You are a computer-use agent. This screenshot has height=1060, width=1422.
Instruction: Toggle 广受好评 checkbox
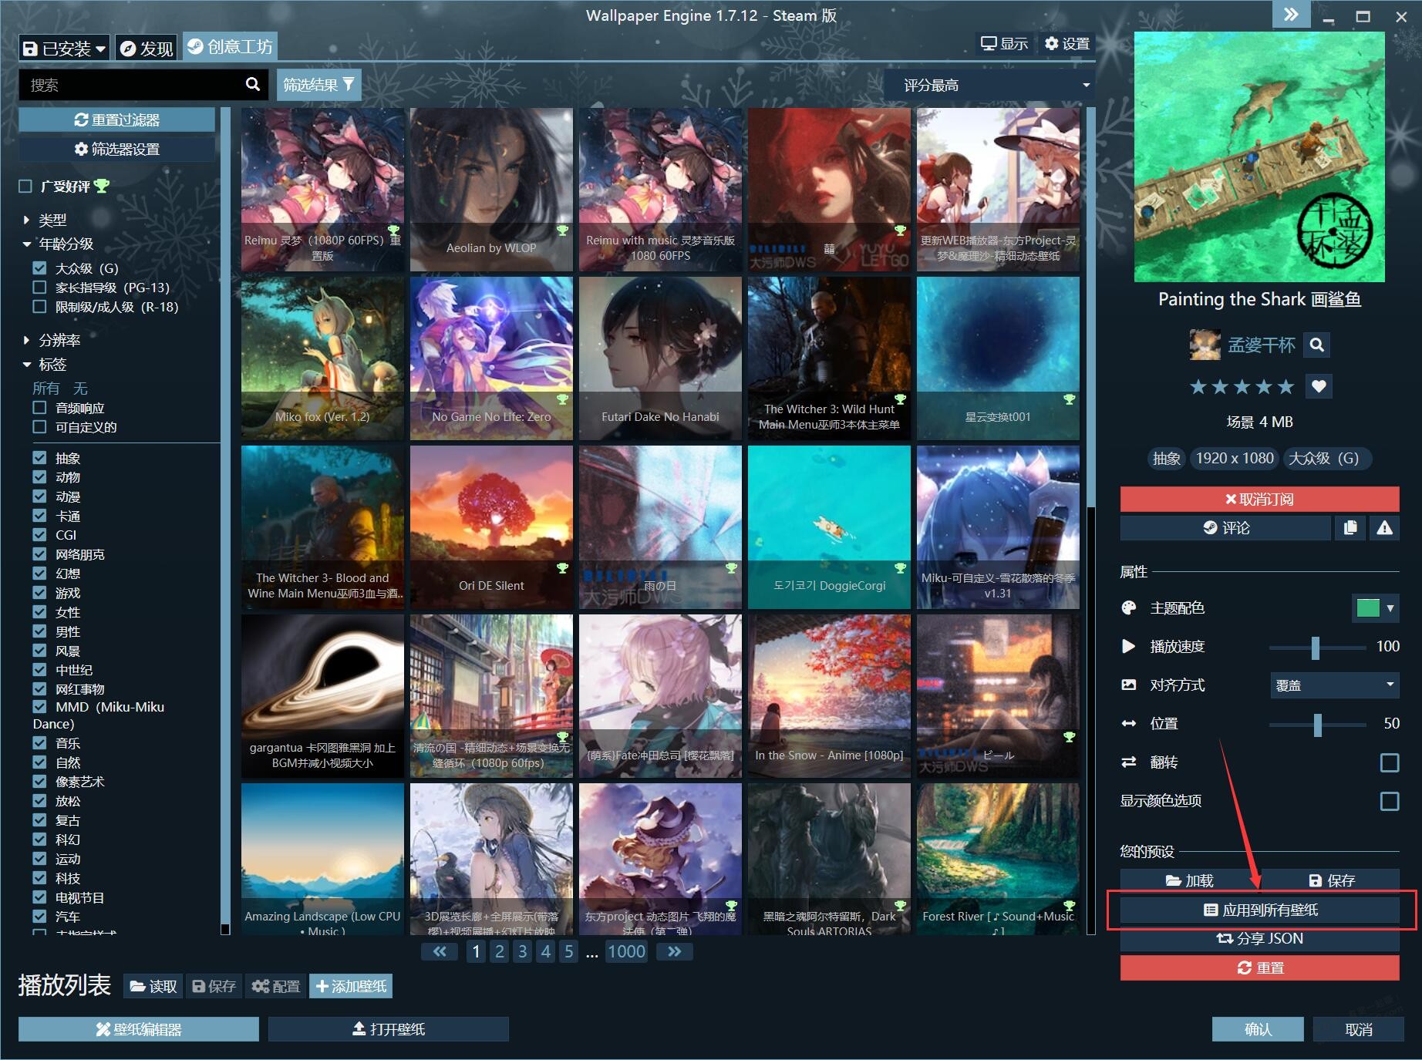coord(25,186)
